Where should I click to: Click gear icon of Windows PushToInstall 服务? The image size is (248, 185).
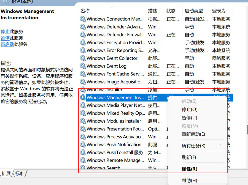coord(83,152)
